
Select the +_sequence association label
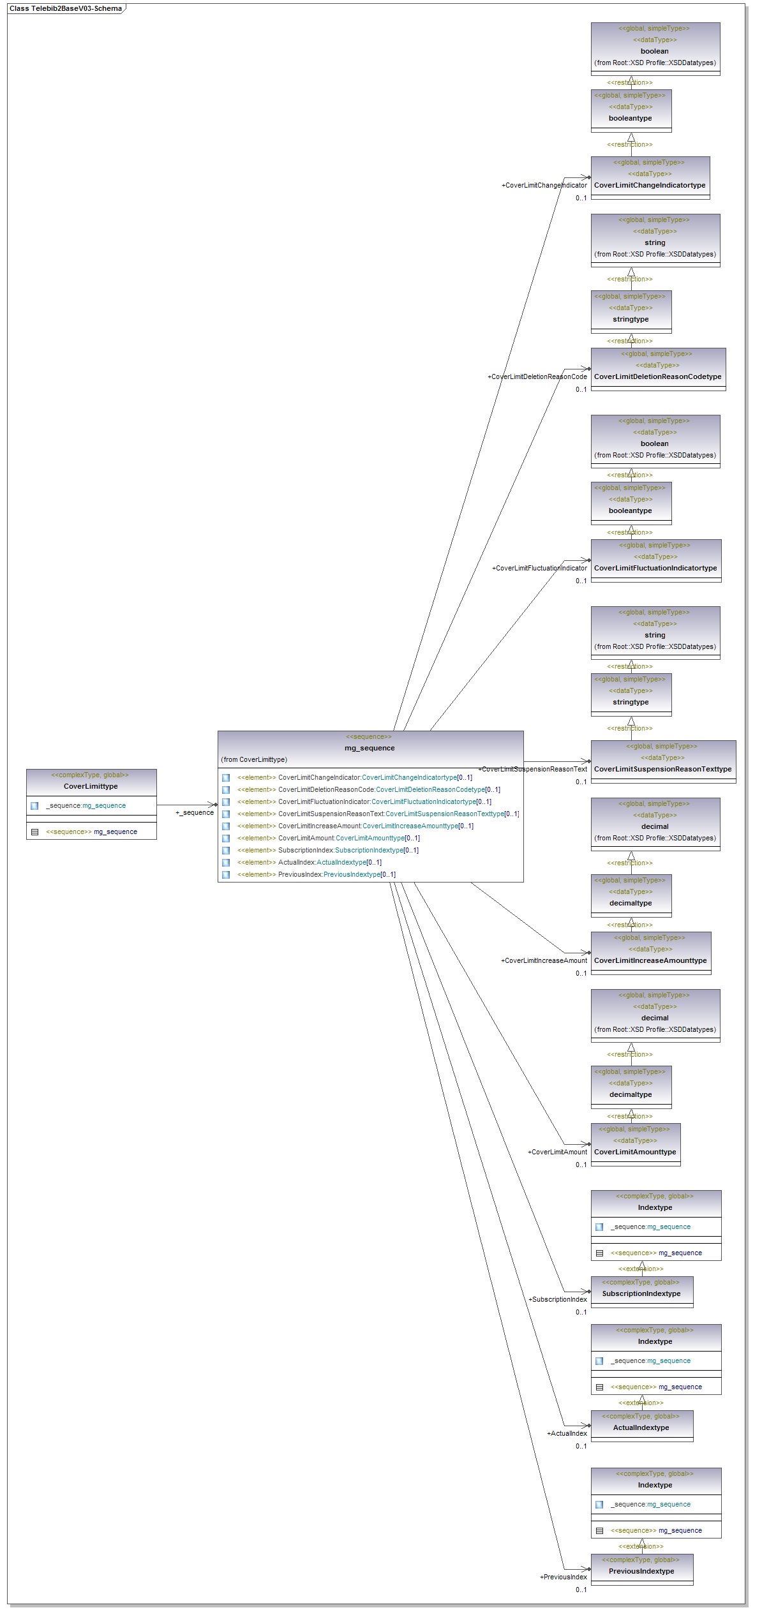tap(195, 813)
